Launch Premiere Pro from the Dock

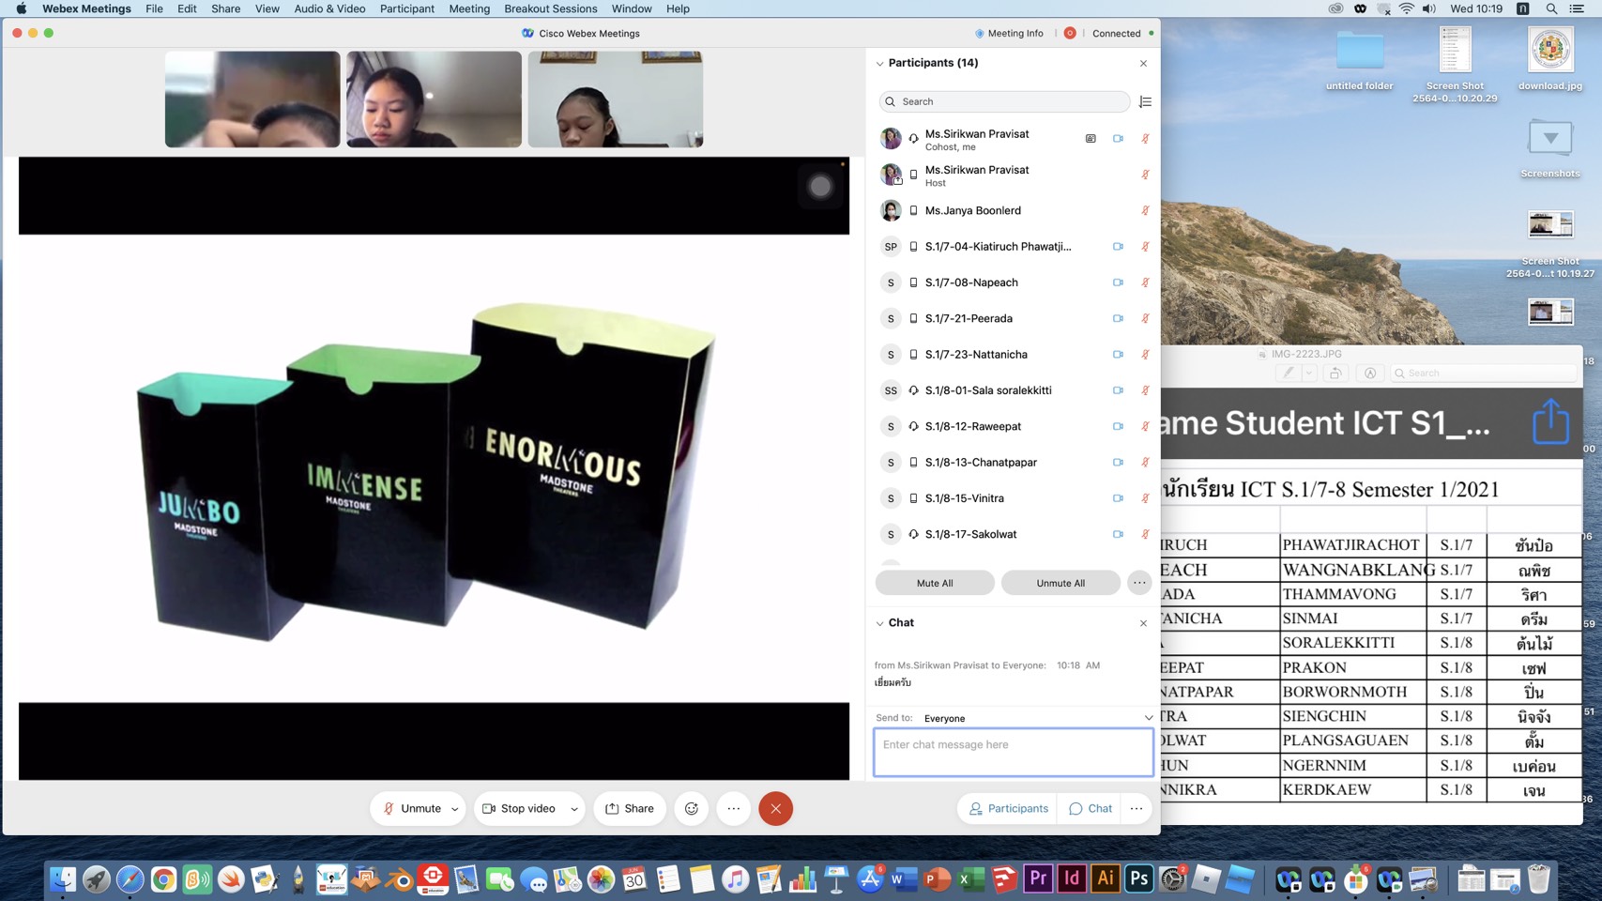pos(1038,879)
